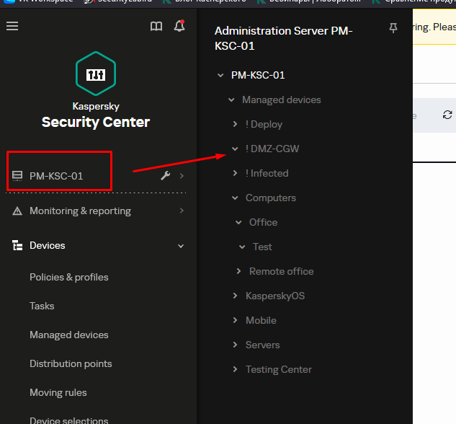The width and height of the screenshot is (456, 424).
Task: Open the notifications bell icon
Action: (179, 26)
